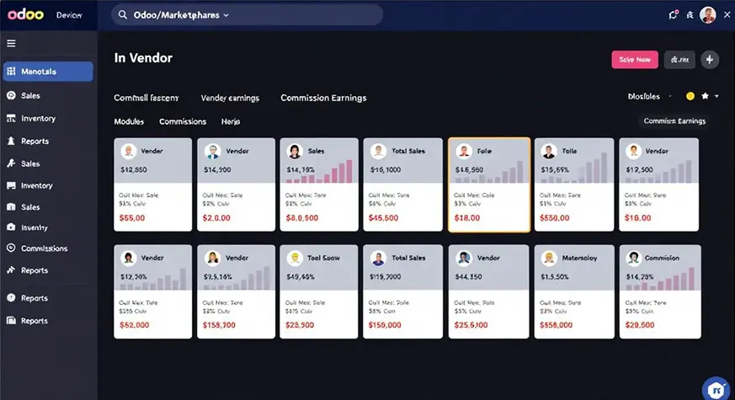
Task: Switch to the Commell fasteny tab
Action: [x=146, y=98]
